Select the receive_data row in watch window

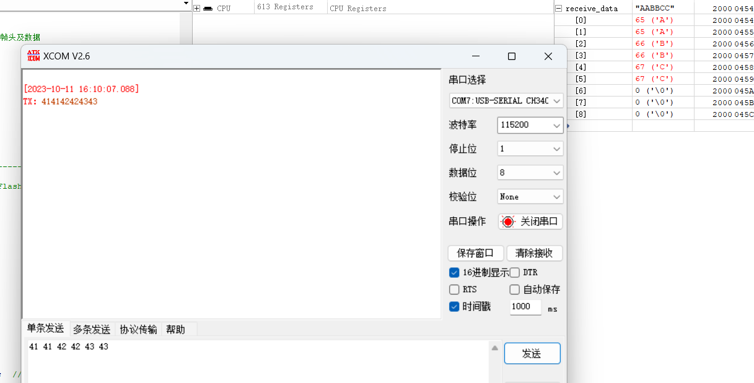(654, 9)
